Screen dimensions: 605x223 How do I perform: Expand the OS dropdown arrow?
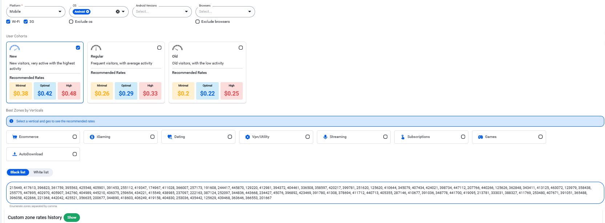coord(123,12)
